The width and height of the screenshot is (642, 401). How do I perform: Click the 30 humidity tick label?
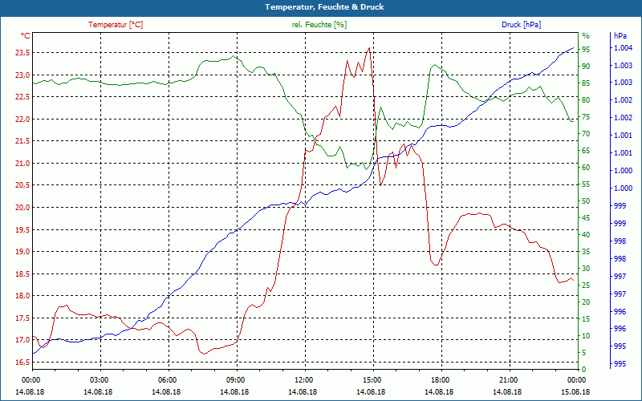click(586, 269)
